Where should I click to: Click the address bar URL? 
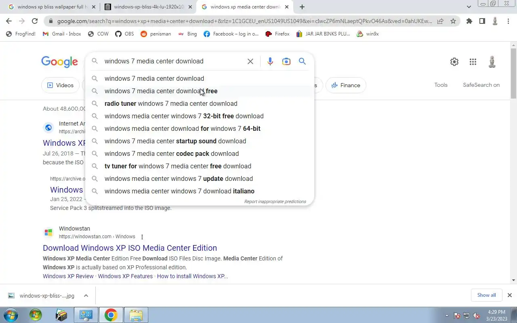244,21
